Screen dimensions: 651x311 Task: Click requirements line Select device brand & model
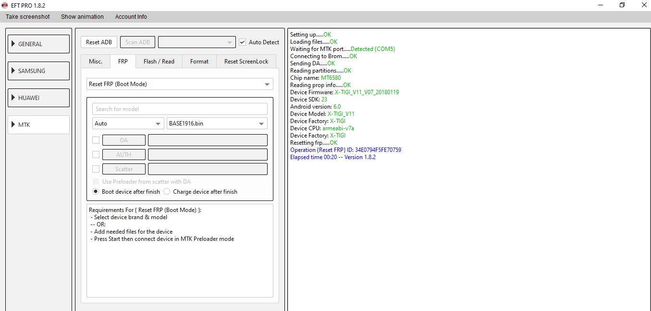pos(128,217)
